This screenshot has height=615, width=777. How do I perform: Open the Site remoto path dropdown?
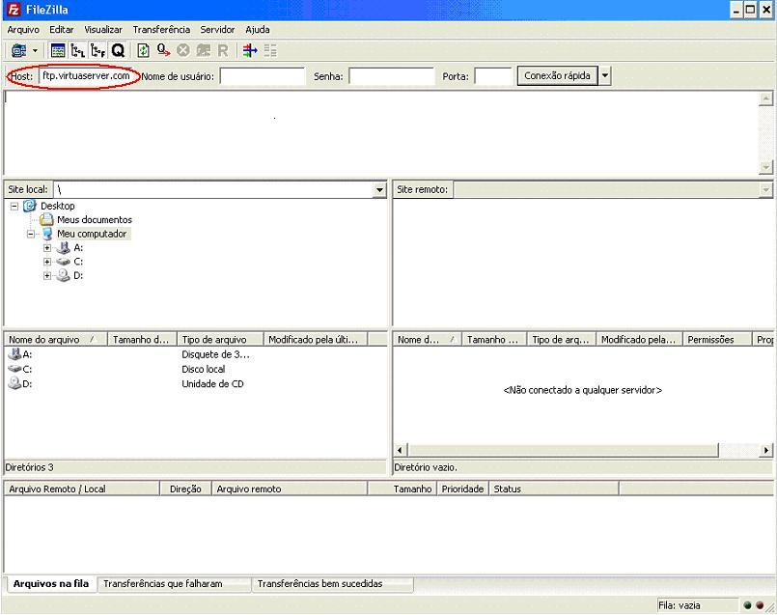tap(765, 190)
